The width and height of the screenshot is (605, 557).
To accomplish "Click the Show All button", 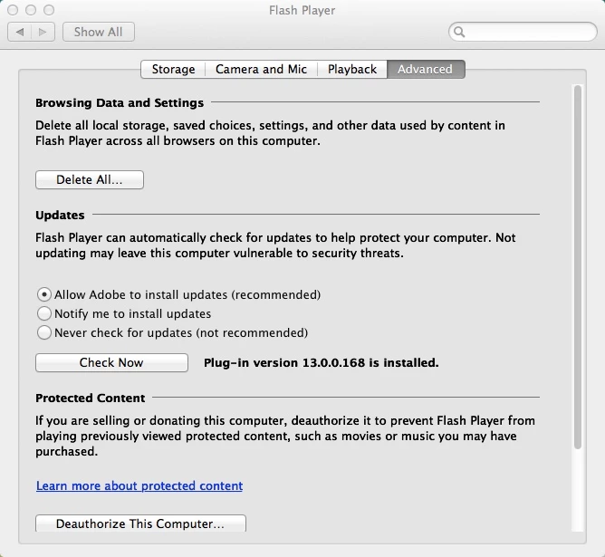I will 99,32.
